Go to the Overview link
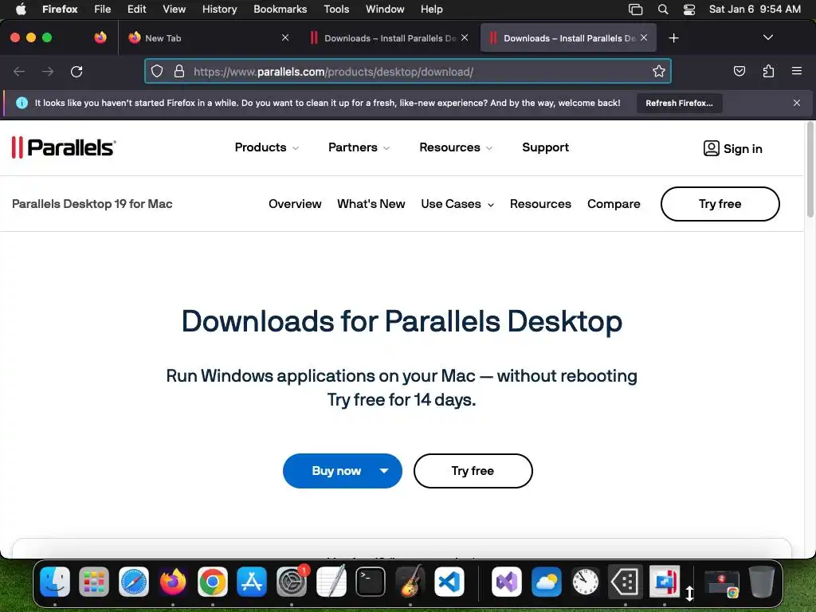 click(x=295, y=204)
